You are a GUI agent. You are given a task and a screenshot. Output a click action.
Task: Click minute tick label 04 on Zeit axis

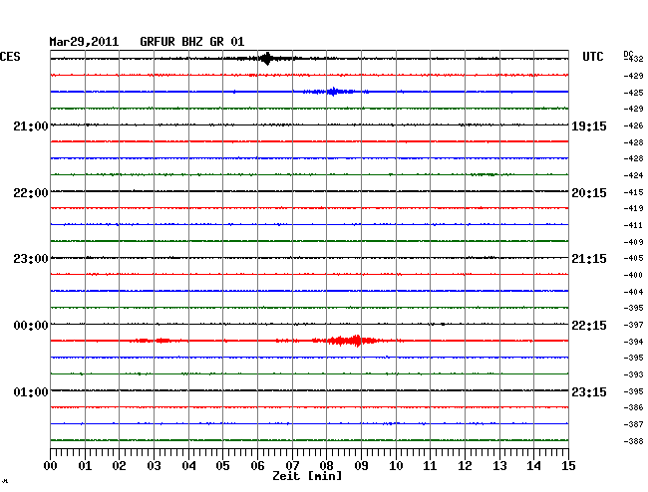coord(188,466)
